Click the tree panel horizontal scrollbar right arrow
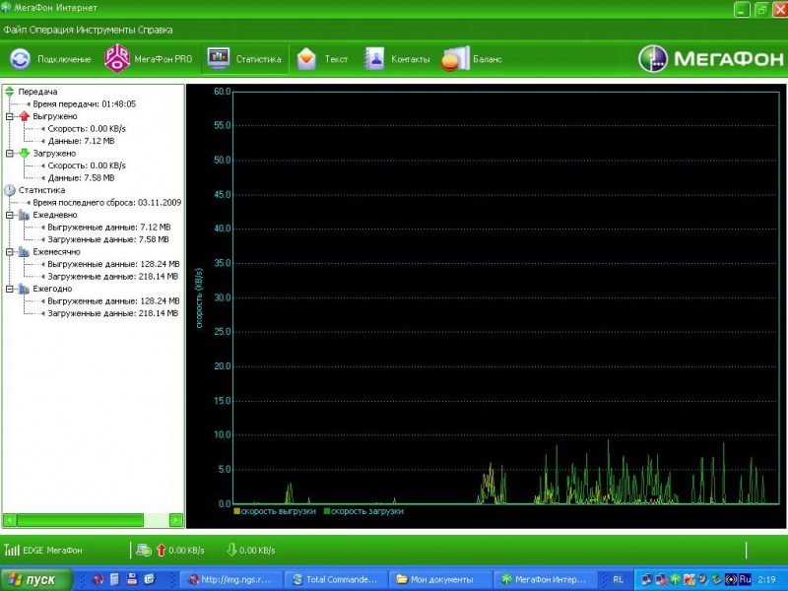788x591 pixels. 176,520
